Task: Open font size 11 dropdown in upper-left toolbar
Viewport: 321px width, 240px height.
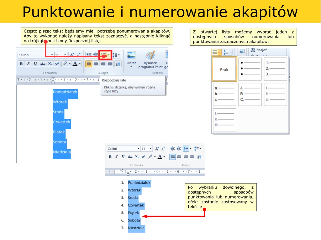Action: click(65, 55)
